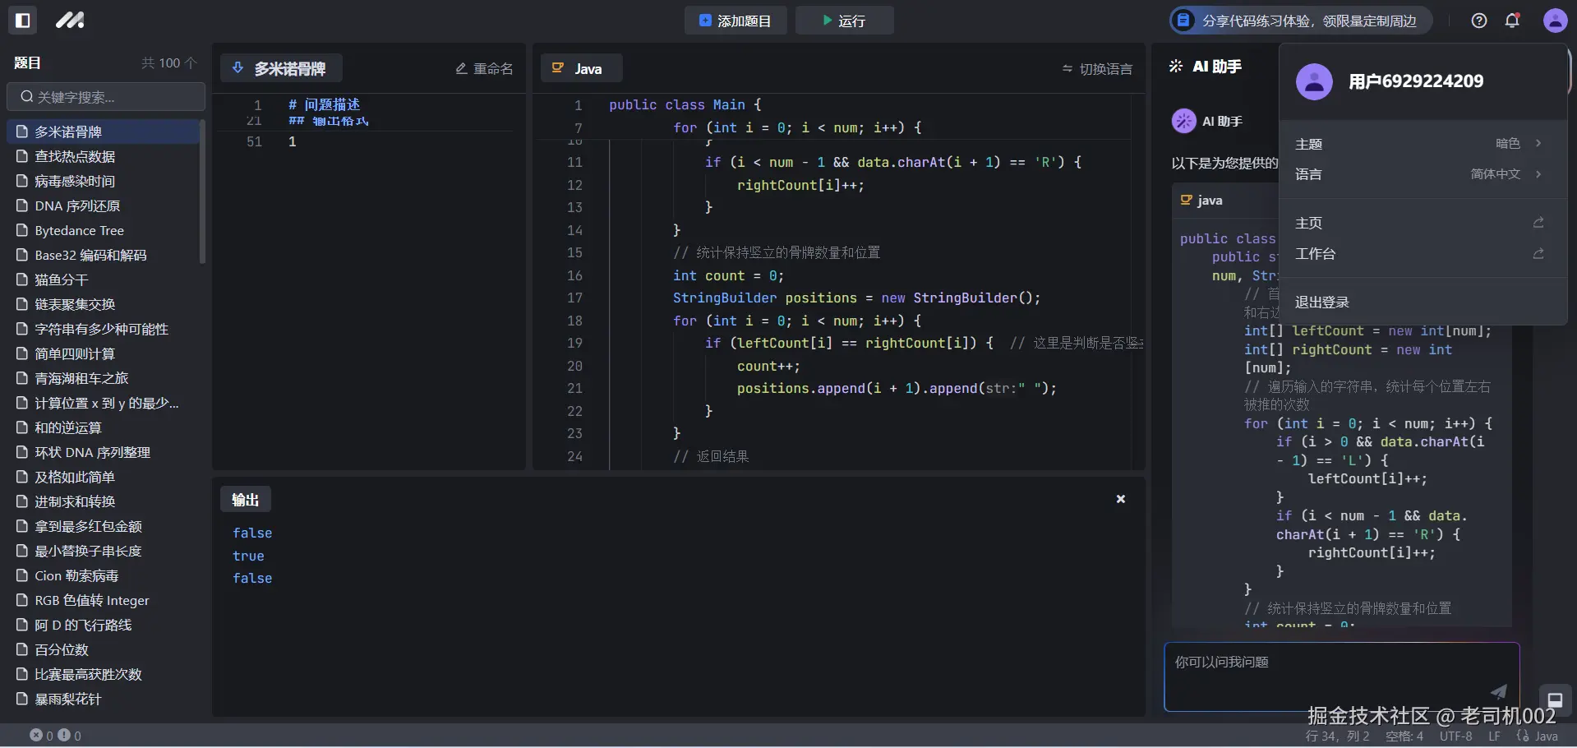Screen dimensions: 1577x748
Task: Click the error count icon in status bar
Action: (x=36, y=735)
